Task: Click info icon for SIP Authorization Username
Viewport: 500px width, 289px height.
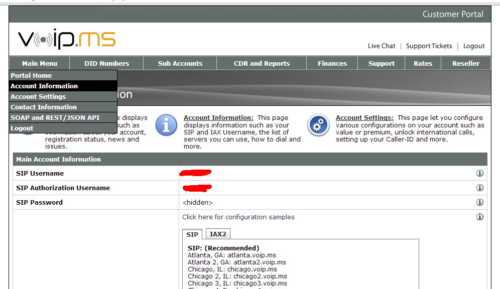Action: [479, 188]
